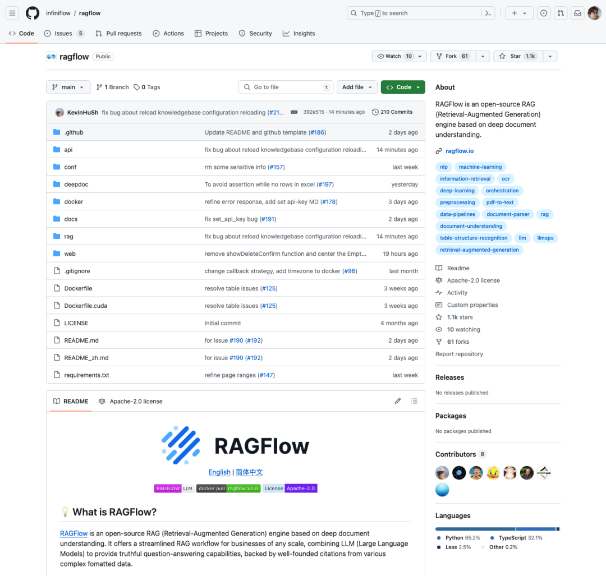This screenshot has height=576, width=606.
Task: Click the star icon beside 1.1k stars
Action: pyautogui.click(x=439, y=317)
